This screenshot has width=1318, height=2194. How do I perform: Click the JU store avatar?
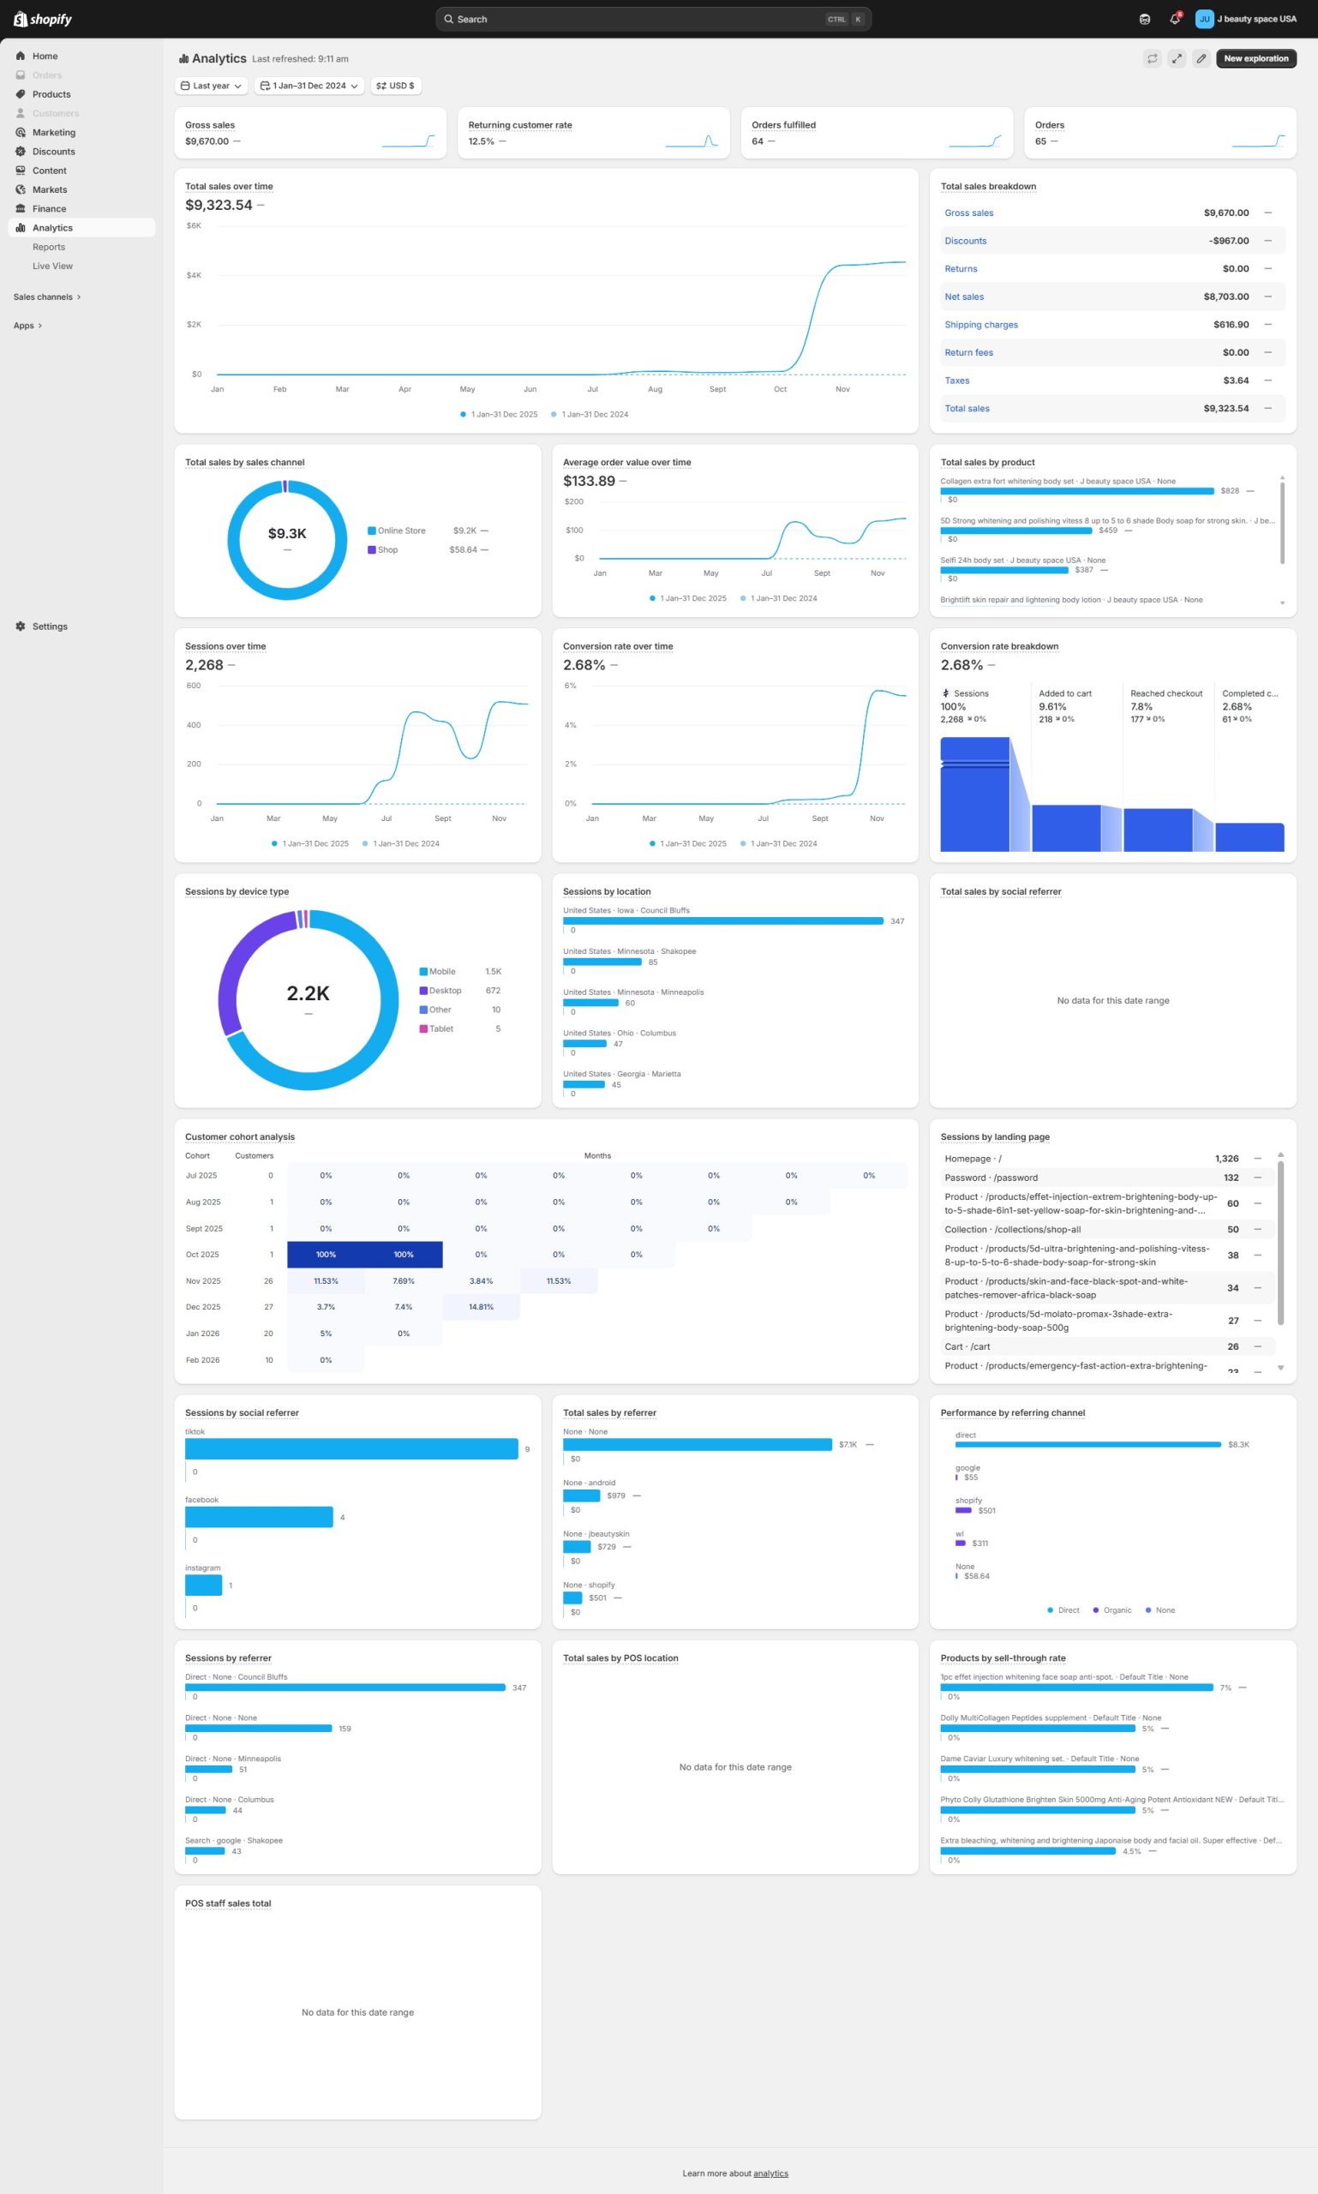(1204, 19)
